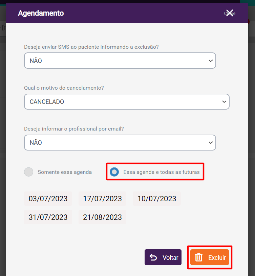Click the 03/07/2023 date chip
255x276 pixels.
pos(48,199)
